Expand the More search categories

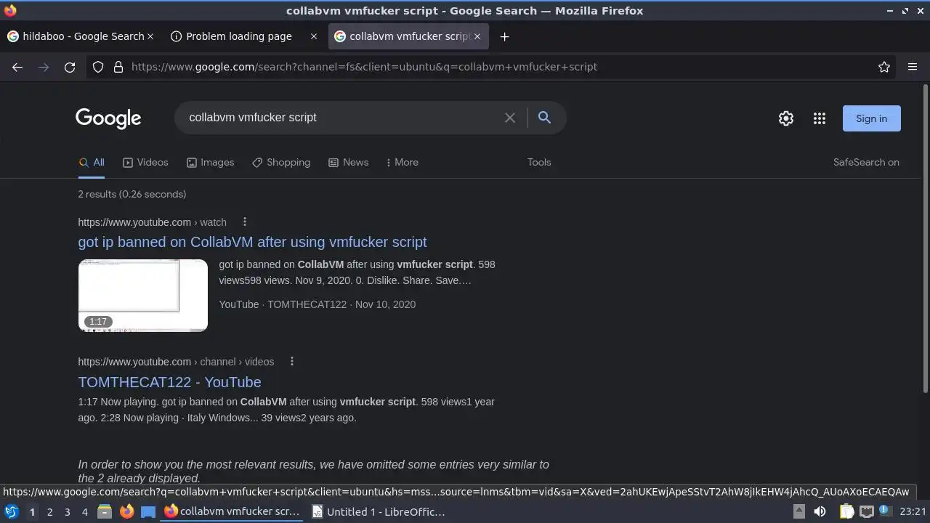(x=403, y=163)
